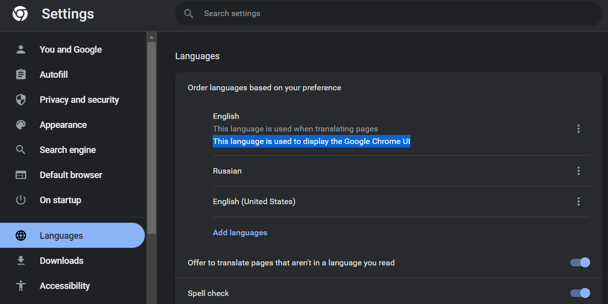608x304 pixels.
Task: Open the Search engine settings section
Action: tap(67, 150)
